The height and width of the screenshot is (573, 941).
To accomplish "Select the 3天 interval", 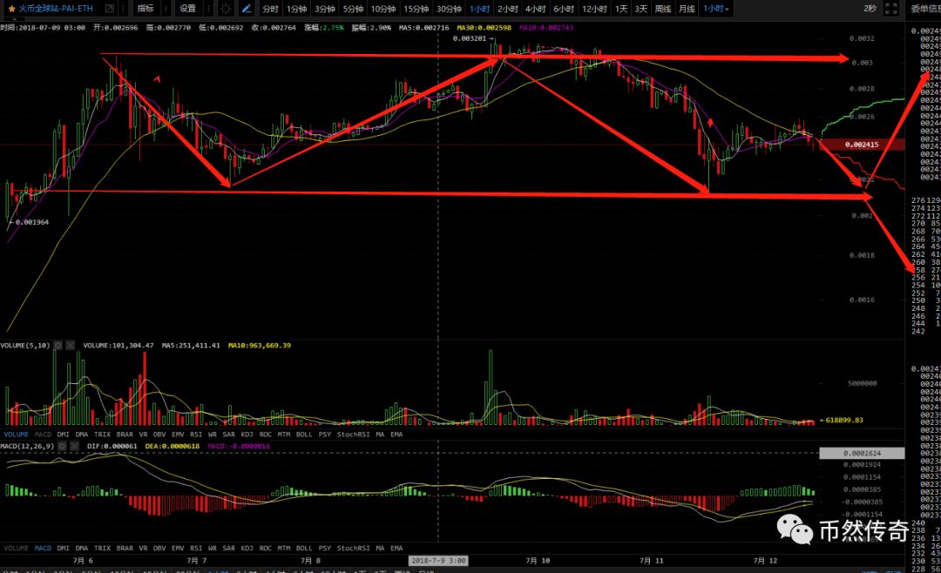I will (641, 9).
